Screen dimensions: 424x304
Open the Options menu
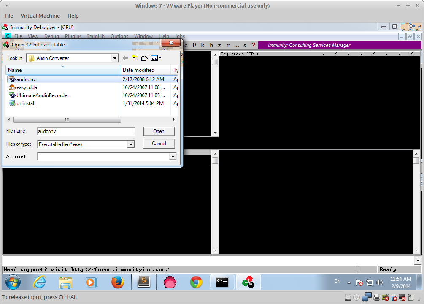[119, 36]
